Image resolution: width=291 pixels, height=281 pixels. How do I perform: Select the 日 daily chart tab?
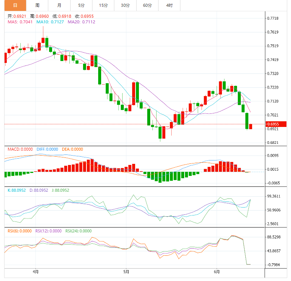pos(15,5)
